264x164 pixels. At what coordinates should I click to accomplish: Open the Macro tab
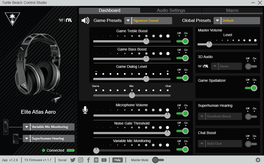click(232, 10)
